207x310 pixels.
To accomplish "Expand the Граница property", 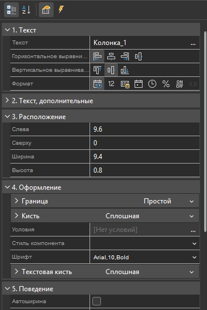I will coord(17,201).
